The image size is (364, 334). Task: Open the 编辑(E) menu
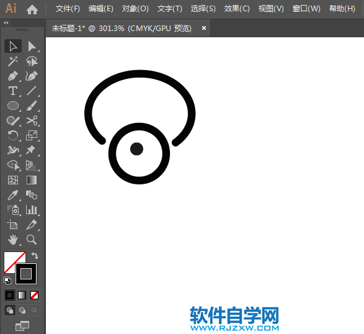101,9
